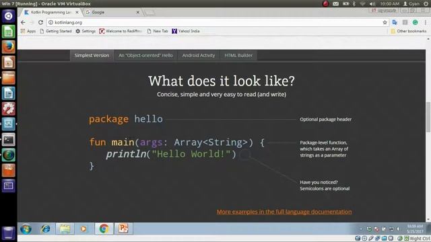The width and height of the screenshot is (431, 242).
Task: Click the Chrome icon on the Windows taskbar
Action: (x=104, y=229)
